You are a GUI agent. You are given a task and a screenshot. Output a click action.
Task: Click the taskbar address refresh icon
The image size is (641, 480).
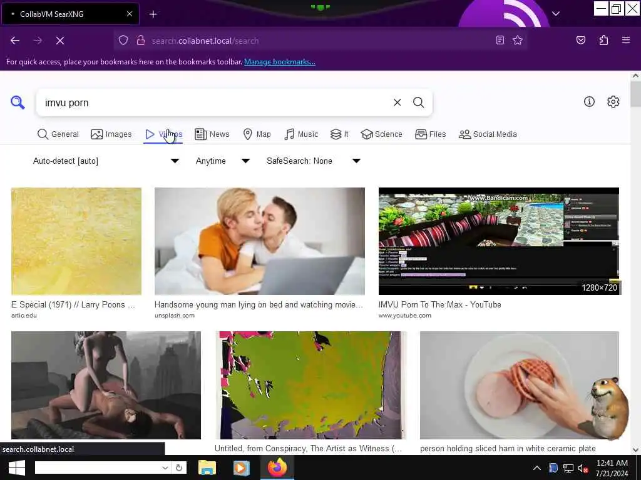[x=178, y=467]
